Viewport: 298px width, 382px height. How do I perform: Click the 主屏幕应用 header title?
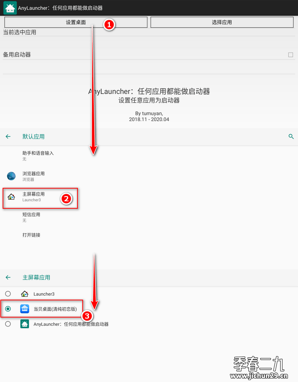pyautogui.click(x=36, y=278)
